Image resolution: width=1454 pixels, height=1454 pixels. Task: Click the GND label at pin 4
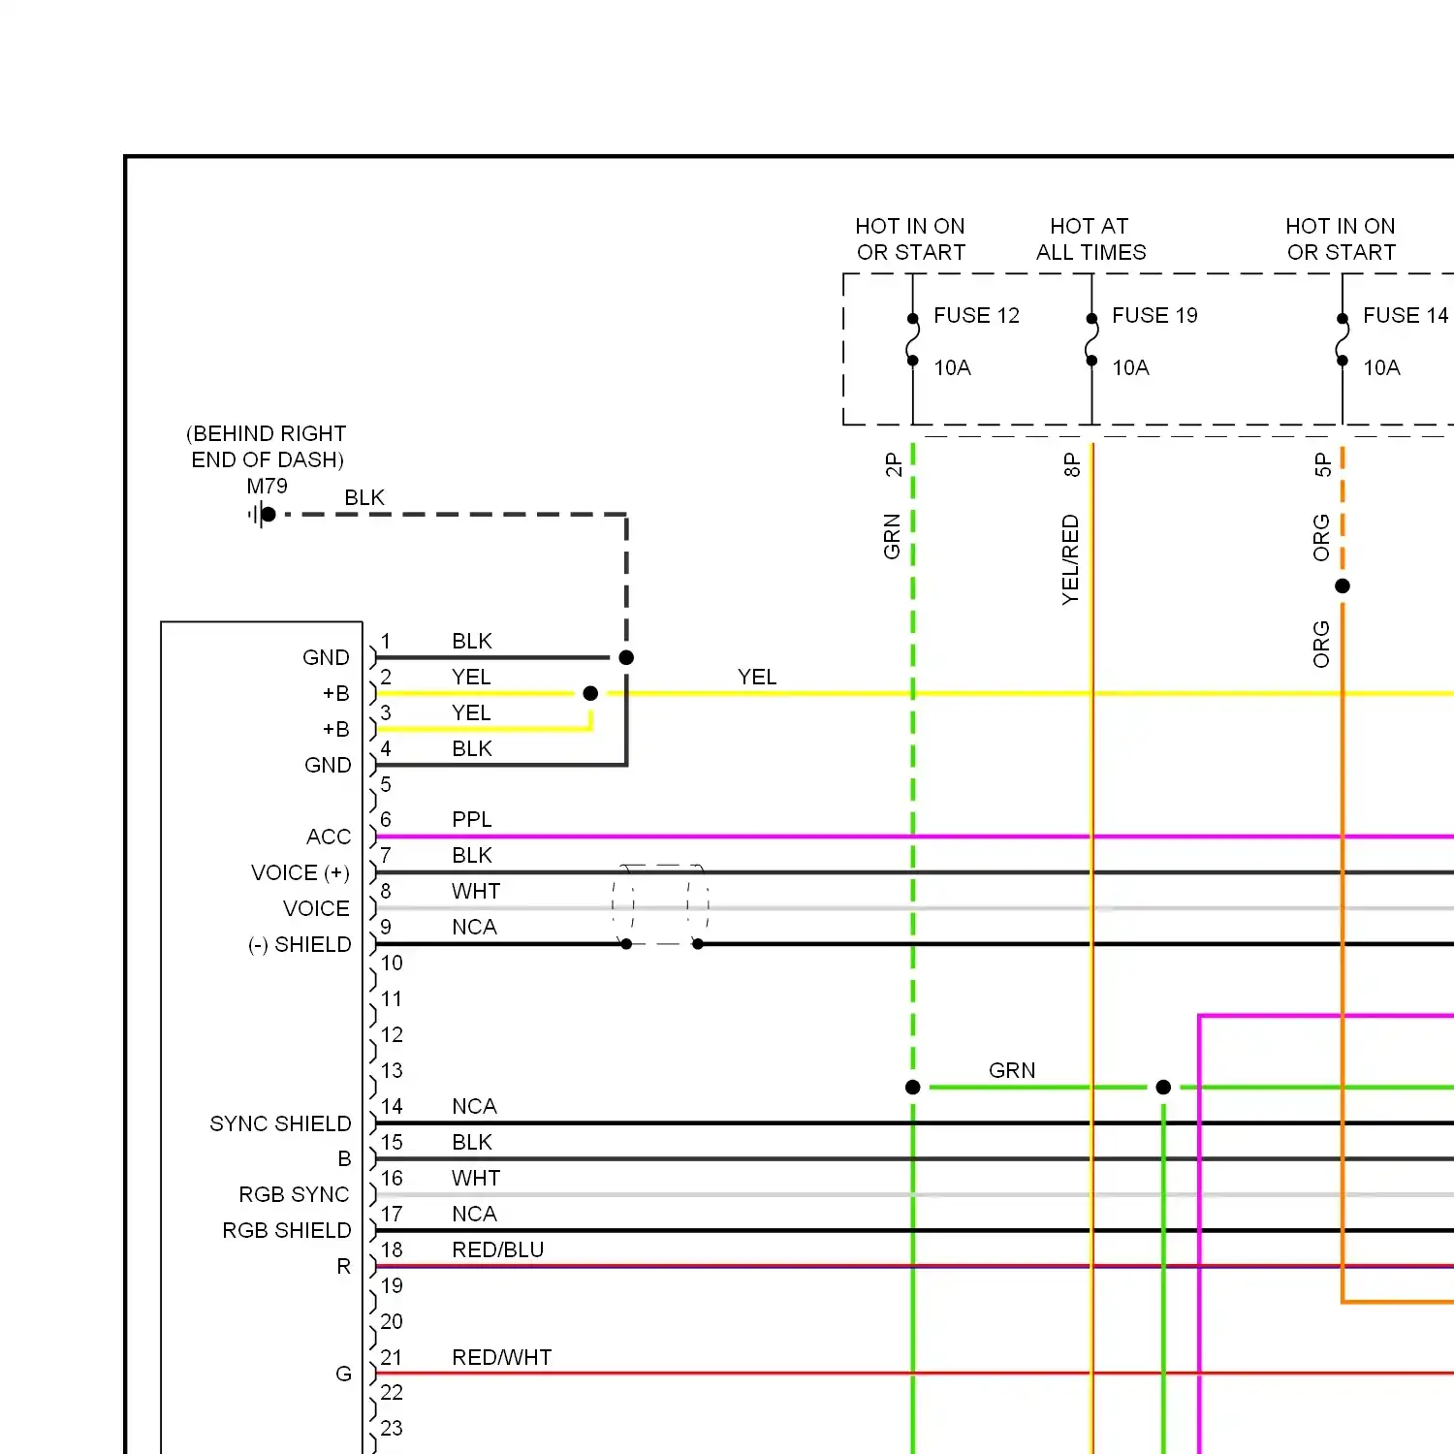(328, 765)
